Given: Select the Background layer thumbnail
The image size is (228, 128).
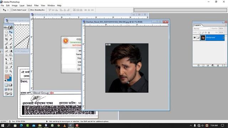Looking at the screenshot, I should [x=203, y=38].
